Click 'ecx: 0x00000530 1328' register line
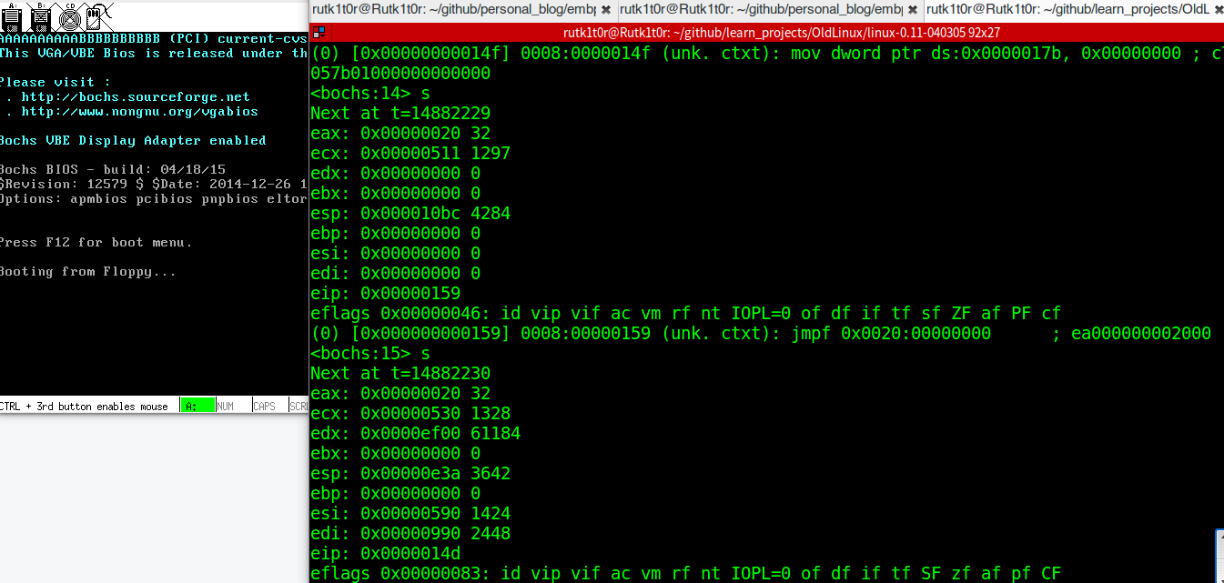Viewport: 1224px width, 583px height. [410, 413]
